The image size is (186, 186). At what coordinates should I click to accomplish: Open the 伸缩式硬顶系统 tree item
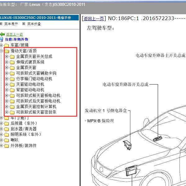tap(30, 62)
